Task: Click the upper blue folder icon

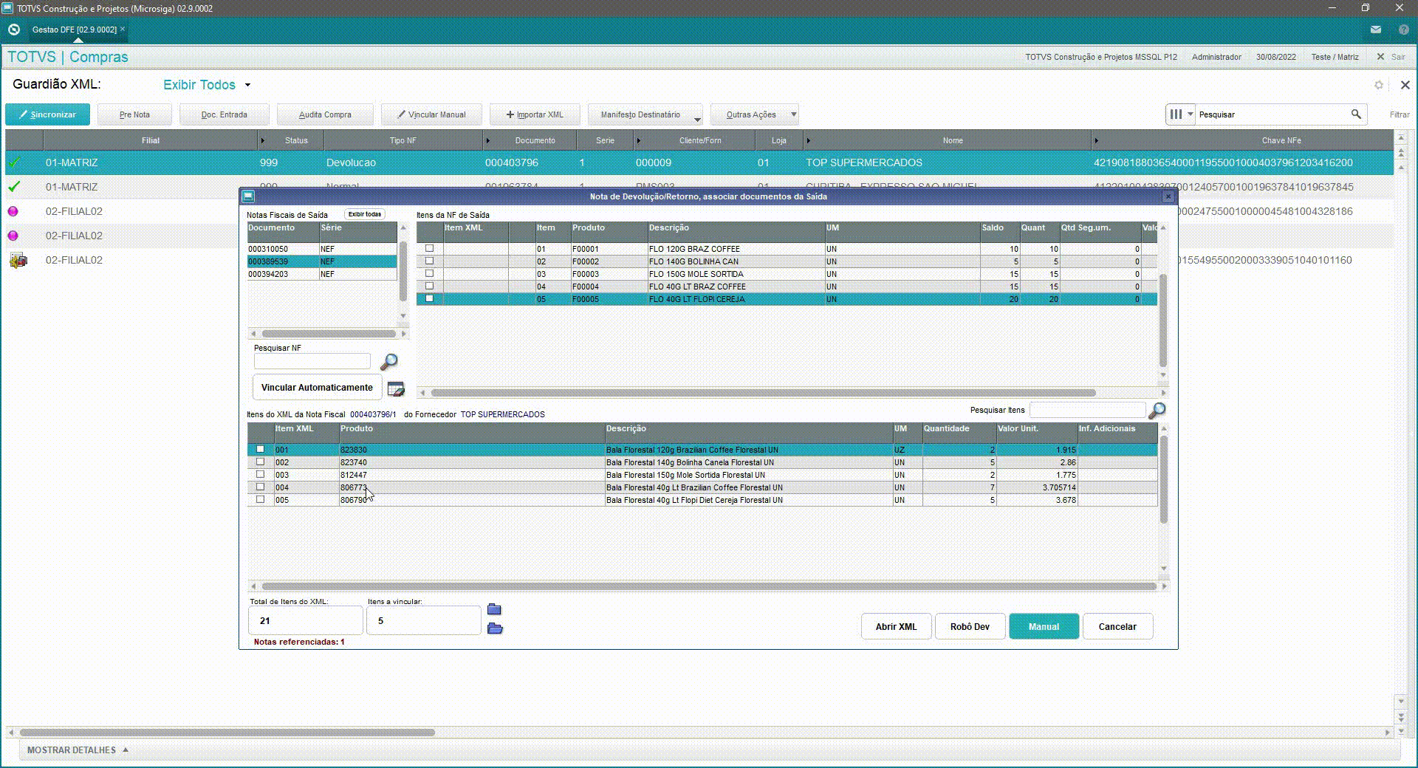Action: 494,609
